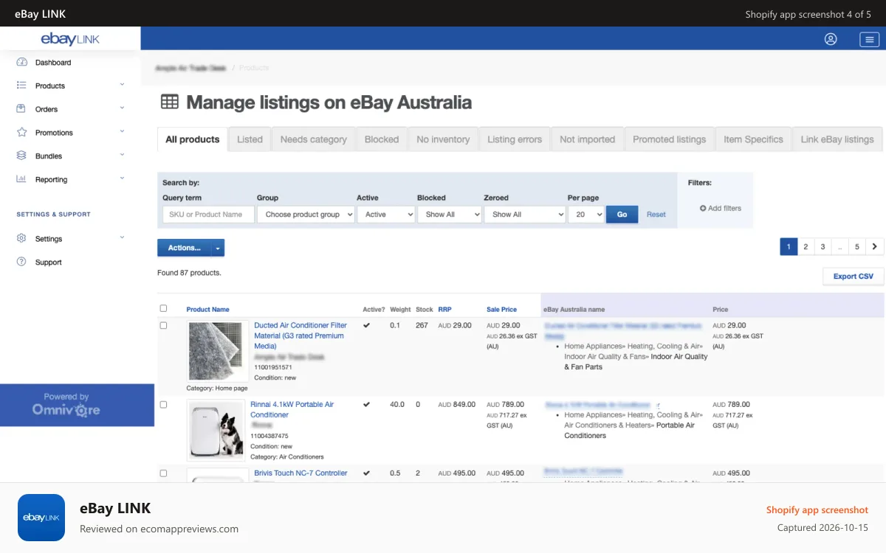Screen dimensions: 886x553
Task: Open Ducted Air Conditioner Filter product link
Action: click(x=301, y=335)
